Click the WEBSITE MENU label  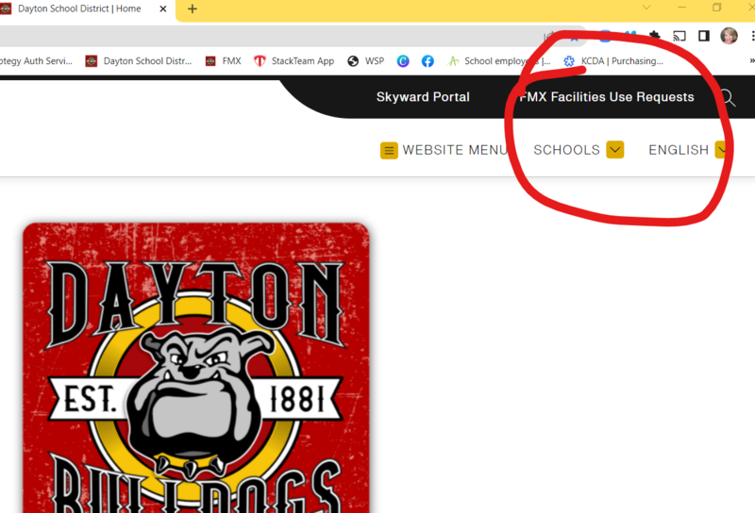455,150
